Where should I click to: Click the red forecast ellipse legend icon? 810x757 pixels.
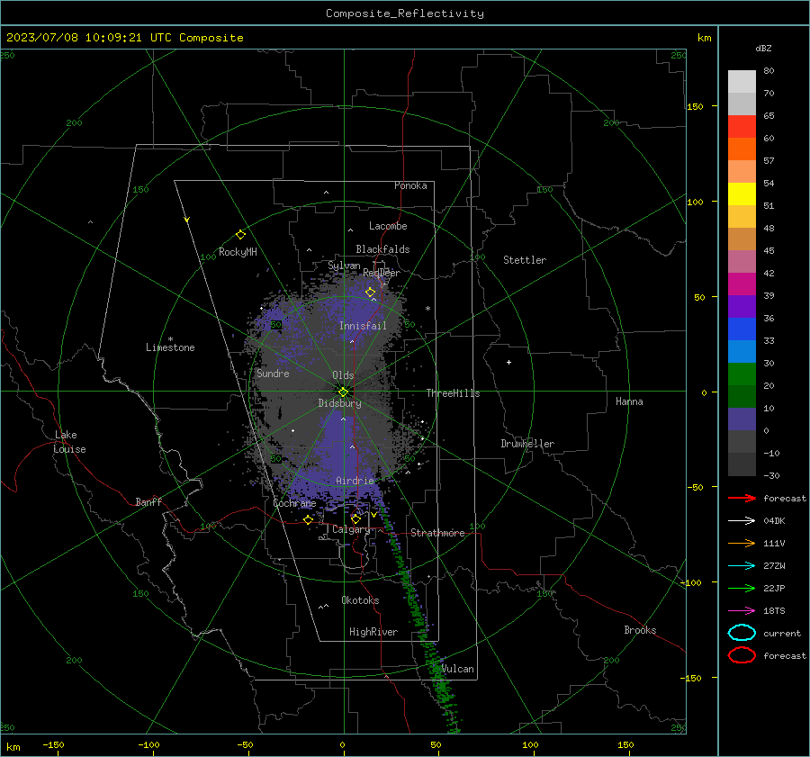pyautogui.click(x=742, y=655)
